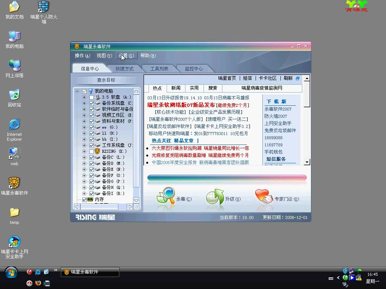Viewport: 386px width, 289px height.
Task: Click the RISING drive lion icon
Action: (x=98, y=151)
